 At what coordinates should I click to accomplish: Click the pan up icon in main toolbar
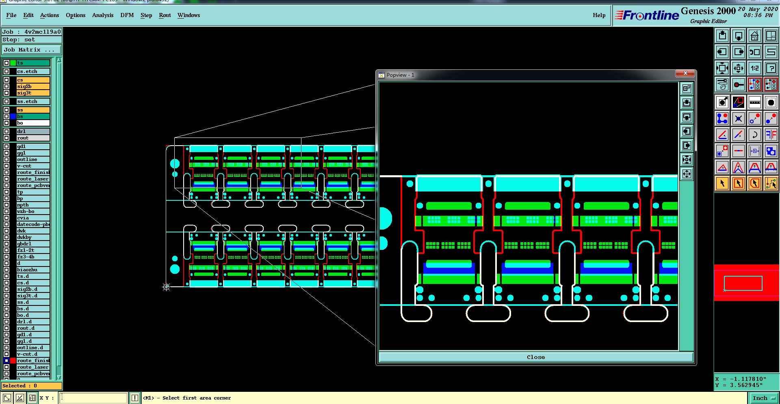tap(722, 36)
